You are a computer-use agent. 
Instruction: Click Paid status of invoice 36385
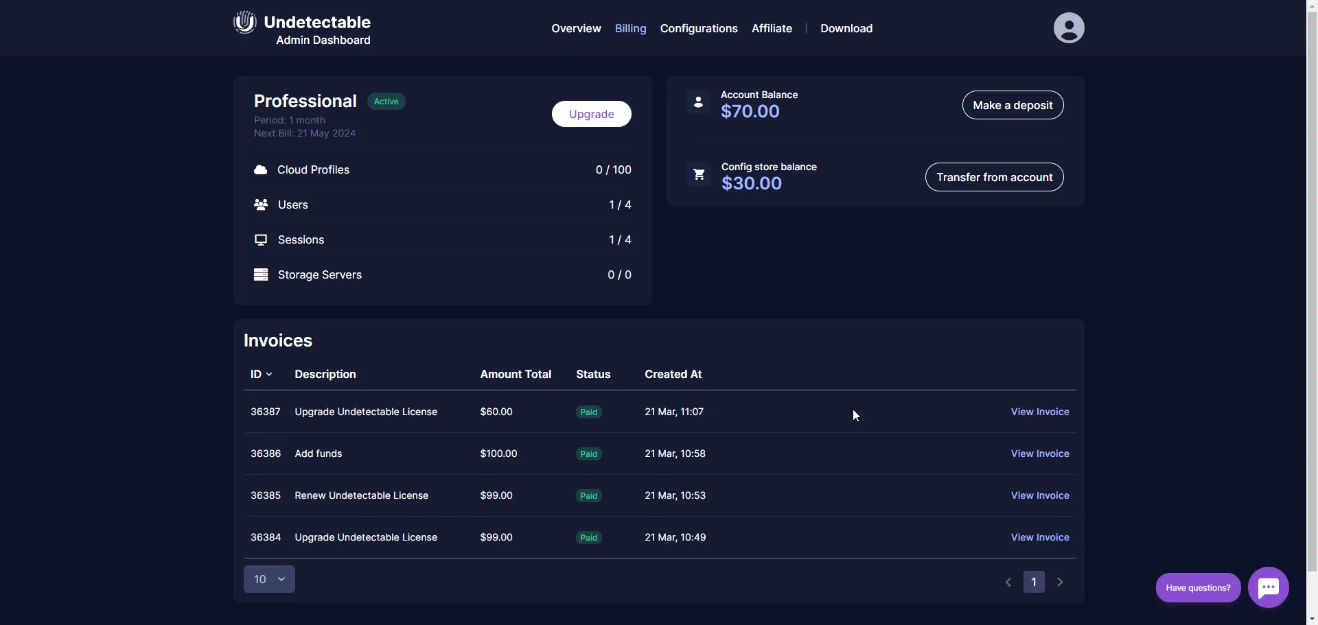click(589, 496)
